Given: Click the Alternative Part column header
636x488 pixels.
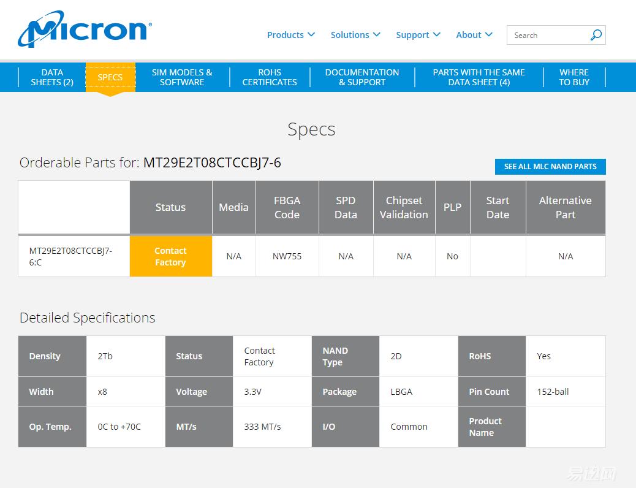Looking at the screenshot, I should pyautogui.click(x=566, y=207).
